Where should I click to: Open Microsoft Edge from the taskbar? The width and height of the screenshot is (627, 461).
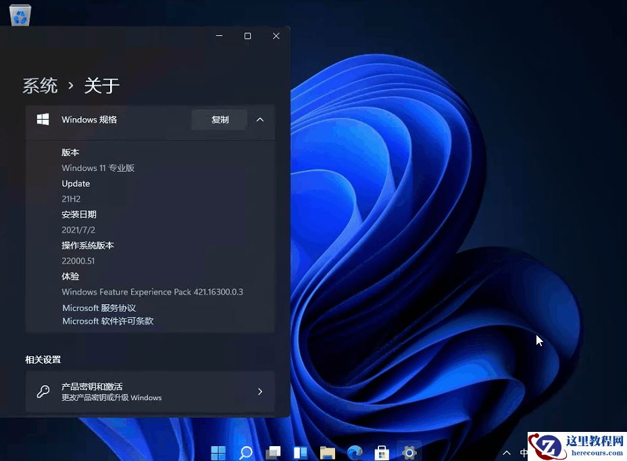pos(354,452)
